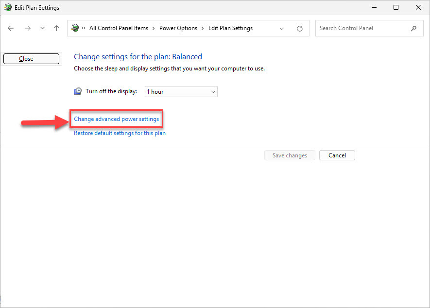The width and height of the screenshot is (430, 308).
Task: Open Change advanced power settings link
Action: coord(116,119)
